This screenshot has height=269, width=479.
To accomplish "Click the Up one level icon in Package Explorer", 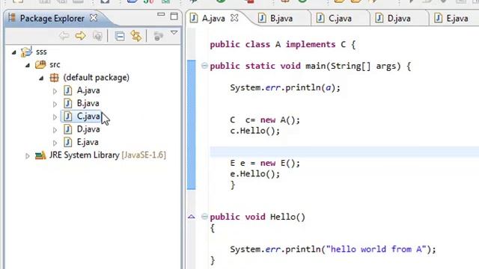I will [97, 36].
